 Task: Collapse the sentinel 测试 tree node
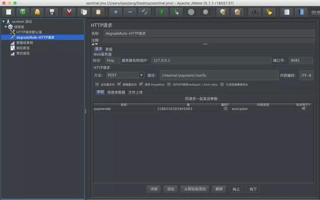(x=3, y=21)
